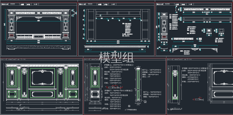Select the large central wainscot panel with ornate frame
Screen dimensions: 233x115
(x=42, y=78)
